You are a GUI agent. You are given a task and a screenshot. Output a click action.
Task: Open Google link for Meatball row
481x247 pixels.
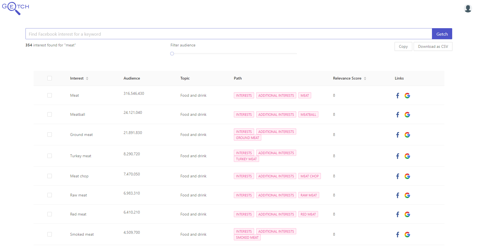407,115
